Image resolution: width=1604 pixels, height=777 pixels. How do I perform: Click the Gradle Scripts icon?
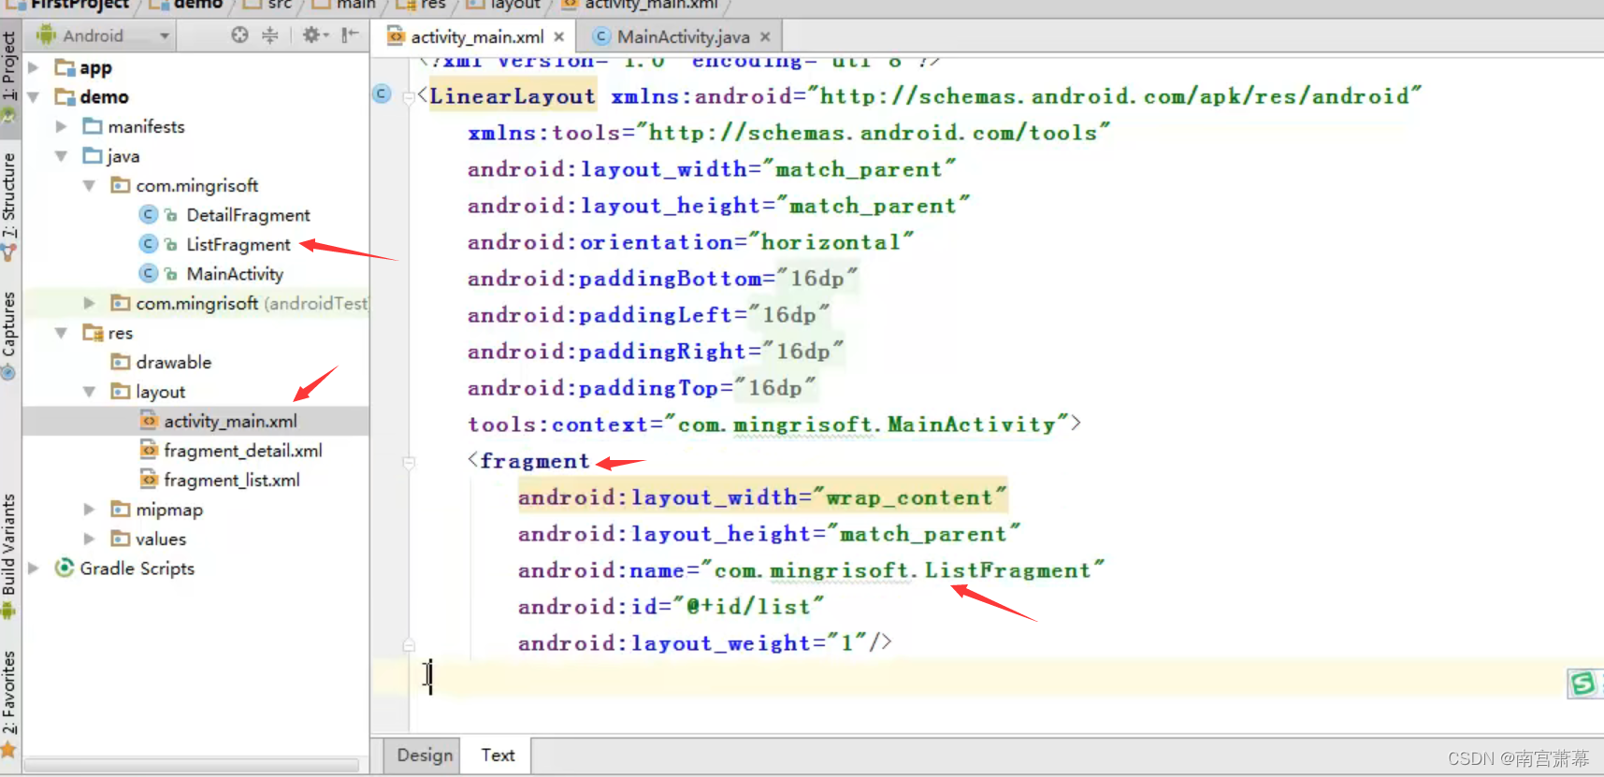tap(64, 568)
